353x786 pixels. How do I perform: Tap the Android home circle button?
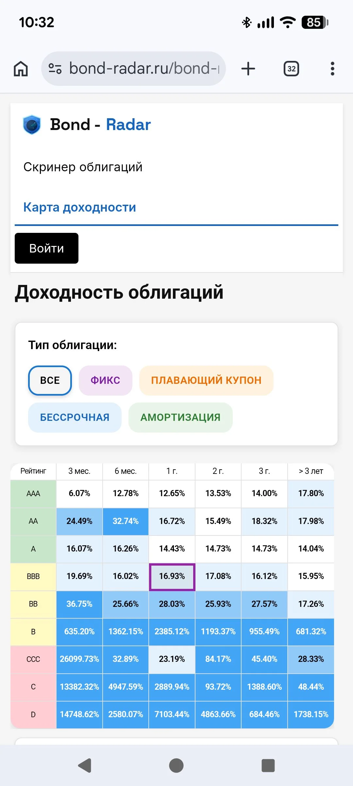tap(176, 766)
